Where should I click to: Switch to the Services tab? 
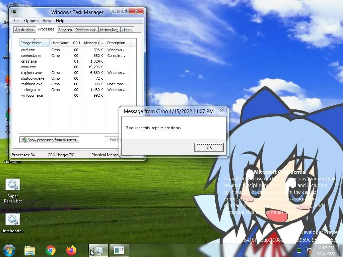point(65,30)
